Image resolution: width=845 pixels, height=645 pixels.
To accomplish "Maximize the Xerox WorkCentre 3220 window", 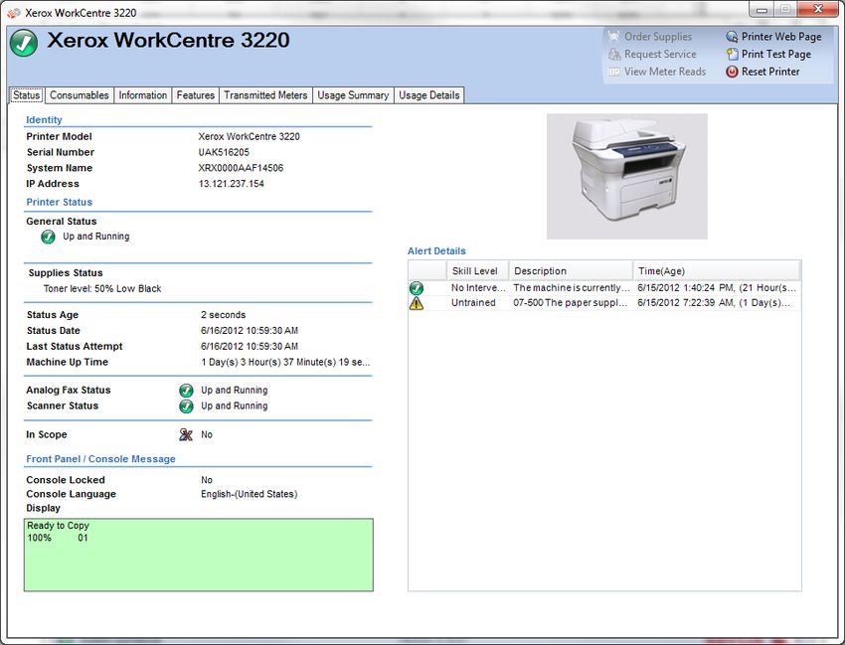I will pyautogui.click(x=785, y=9).
